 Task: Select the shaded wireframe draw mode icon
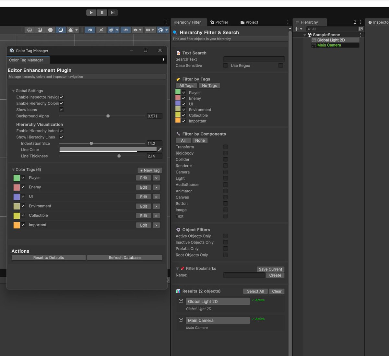[x=40, y=30]
